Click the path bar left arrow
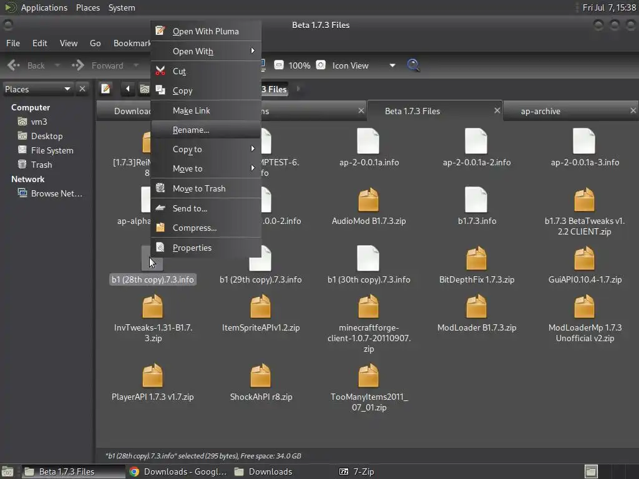 click(x=127, y=89)
